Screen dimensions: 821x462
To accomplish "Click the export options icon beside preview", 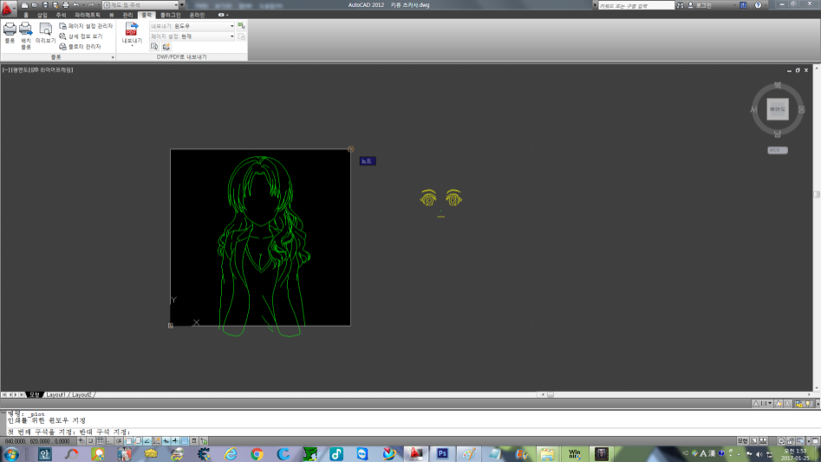I will tap(166, 47).
